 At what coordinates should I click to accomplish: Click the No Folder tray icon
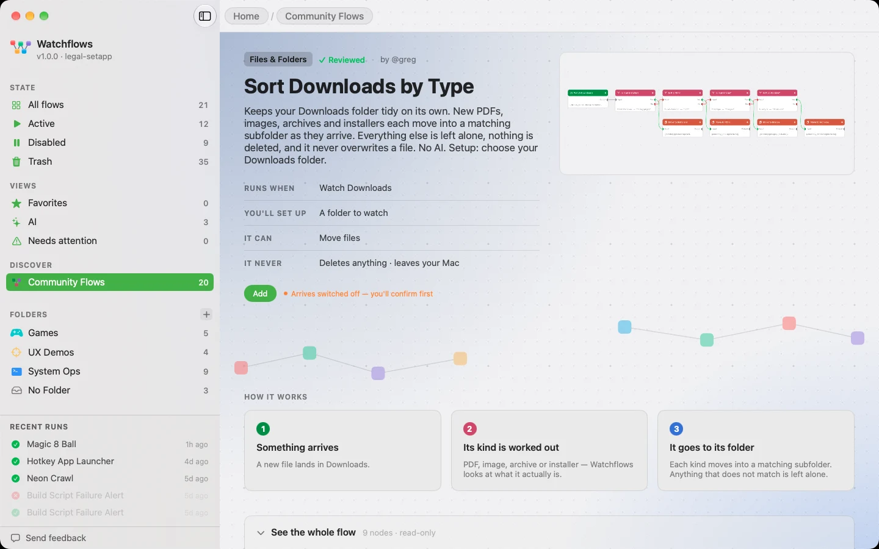[x=16, y=390]
